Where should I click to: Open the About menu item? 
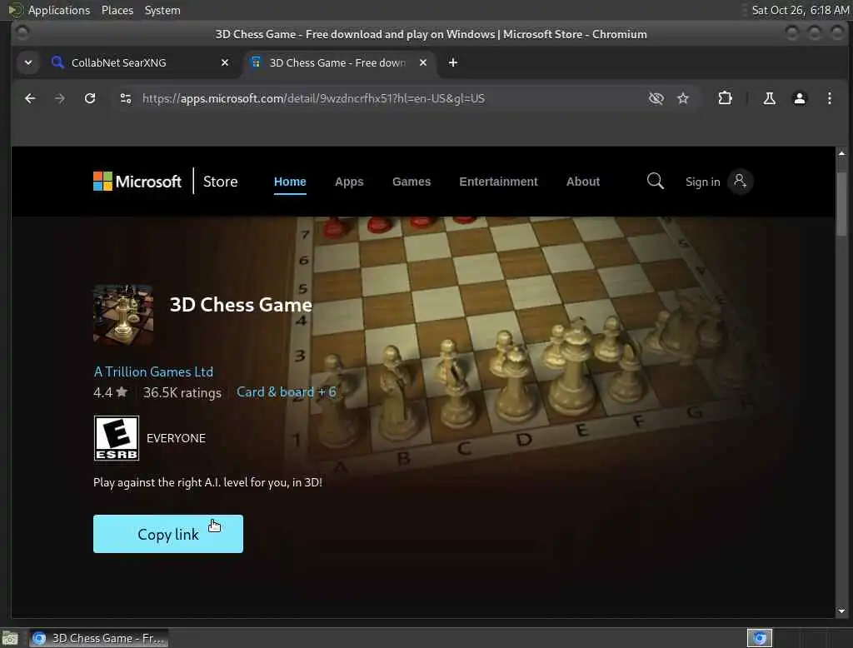tap(582, 182)
